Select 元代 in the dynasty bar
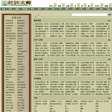 coord(60,9)
